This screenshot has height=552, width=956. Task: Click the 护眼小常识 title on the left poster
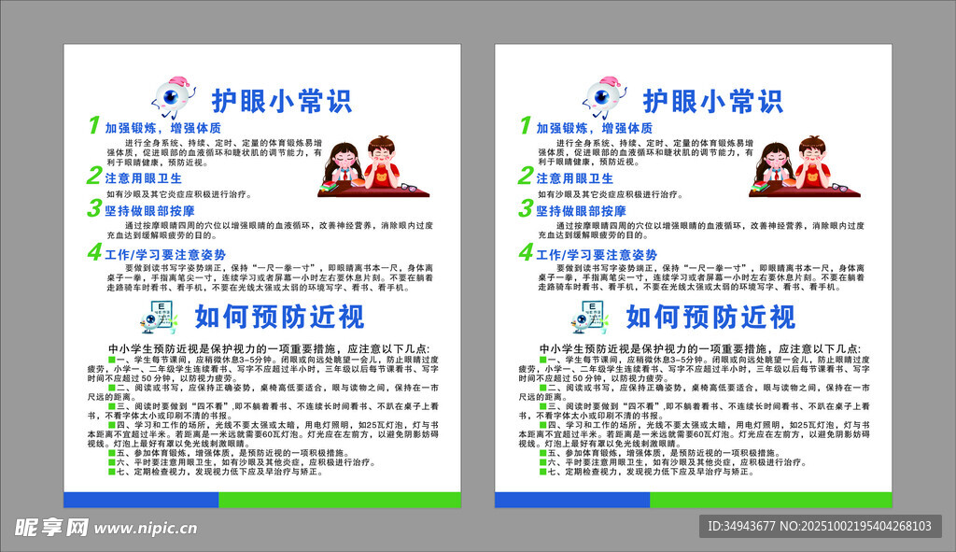(281, 100)
